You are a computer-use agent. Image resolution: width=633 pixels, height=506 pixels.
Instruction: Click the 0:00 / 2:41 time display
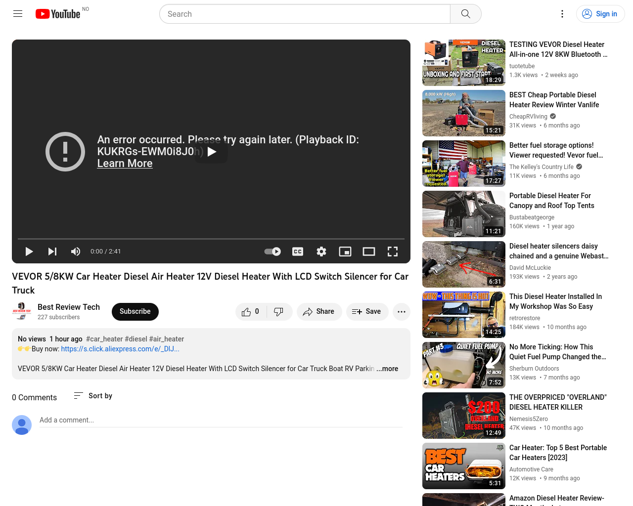[106, 252]
